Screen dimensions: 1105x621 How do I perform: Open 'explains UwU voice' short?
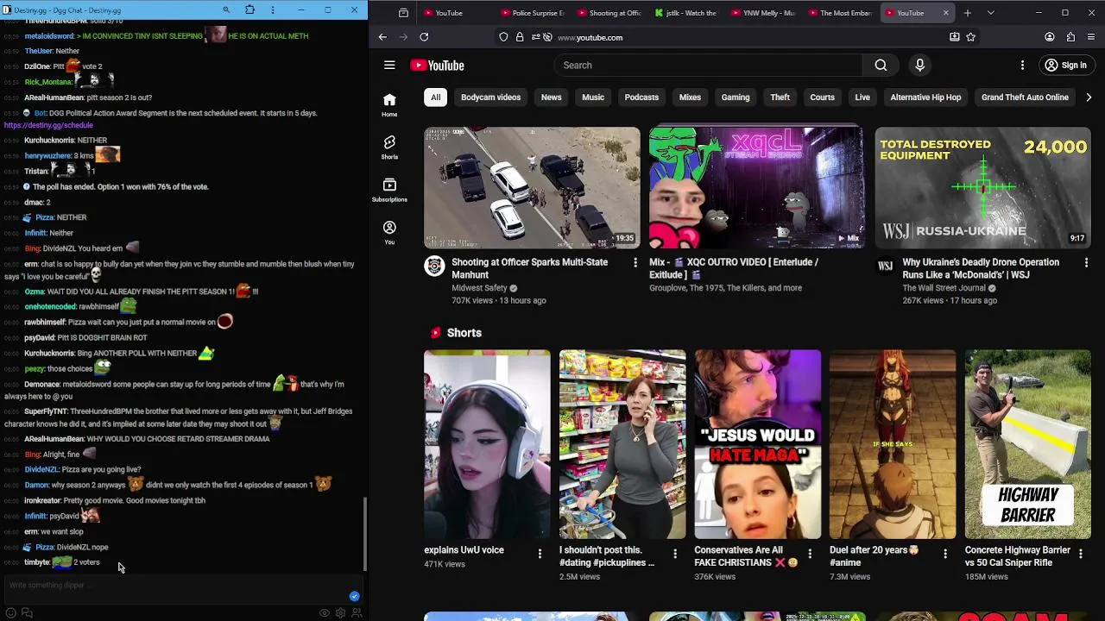pyautogui.click(x=487, y=444)
